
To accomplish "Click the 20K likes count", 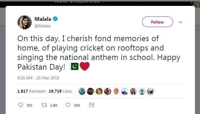I will pyautogui.click(x=77, y=105).
